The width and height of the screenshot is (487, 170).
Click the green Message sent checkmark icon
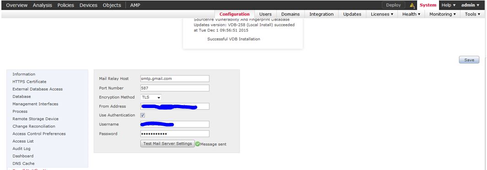point(198,144)
